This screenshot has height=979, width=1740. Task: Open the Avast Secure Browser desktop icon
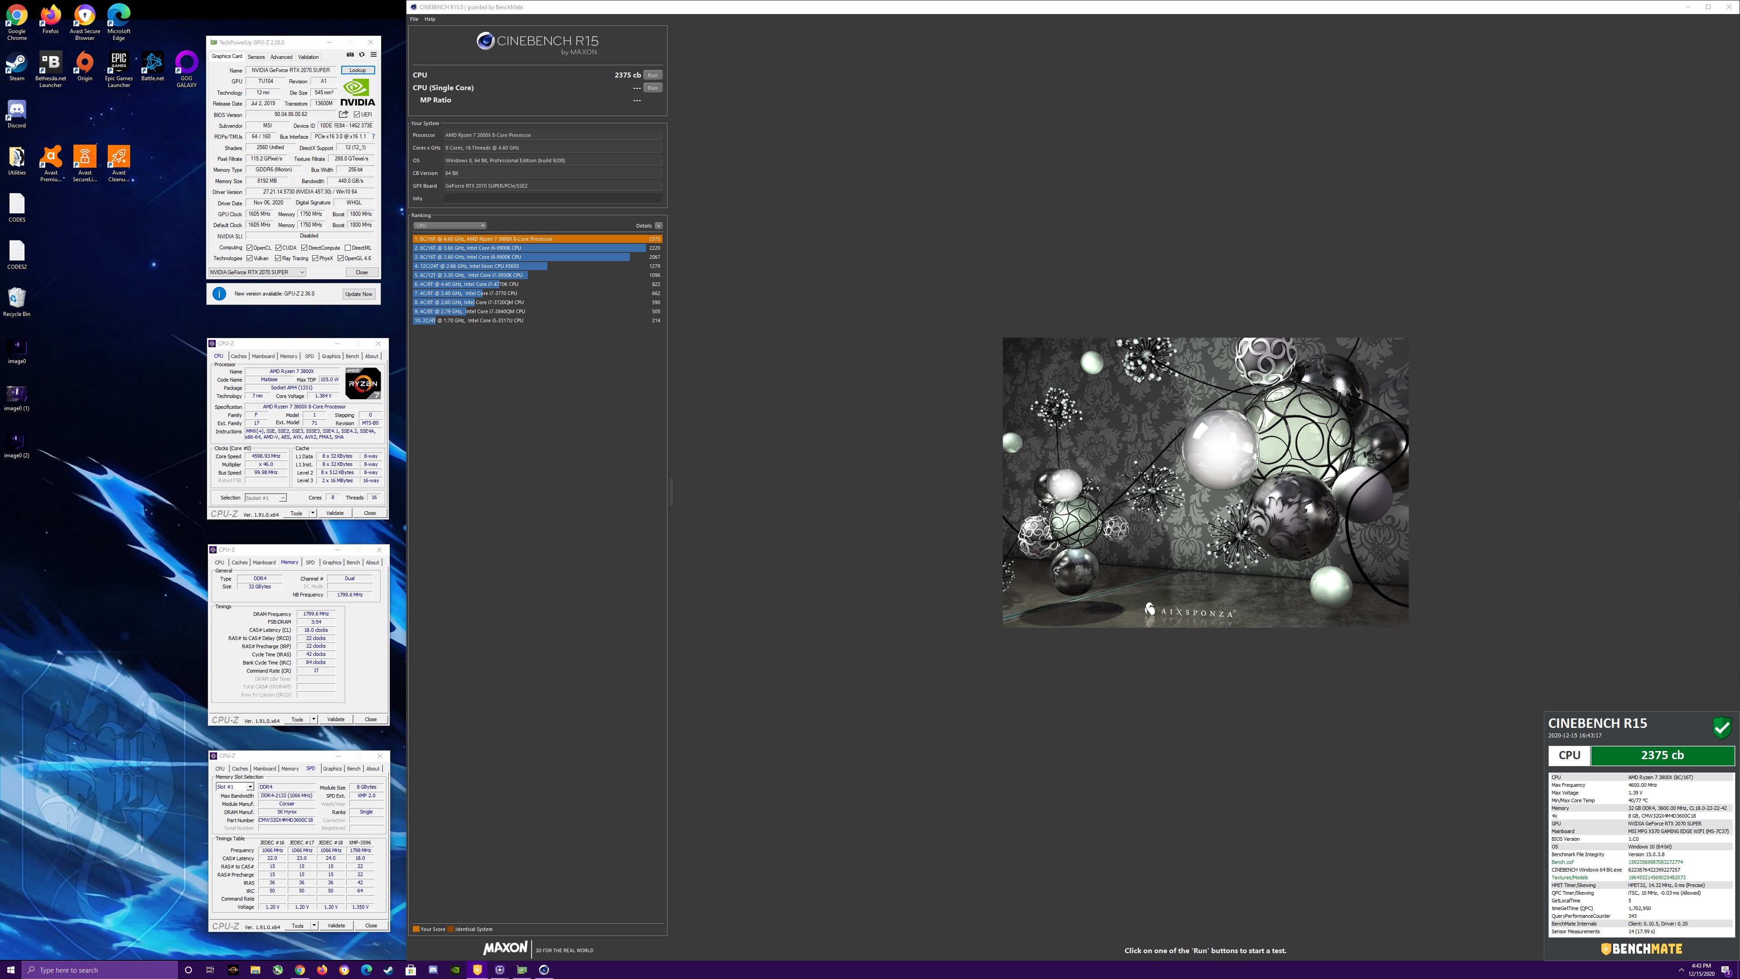84,22
